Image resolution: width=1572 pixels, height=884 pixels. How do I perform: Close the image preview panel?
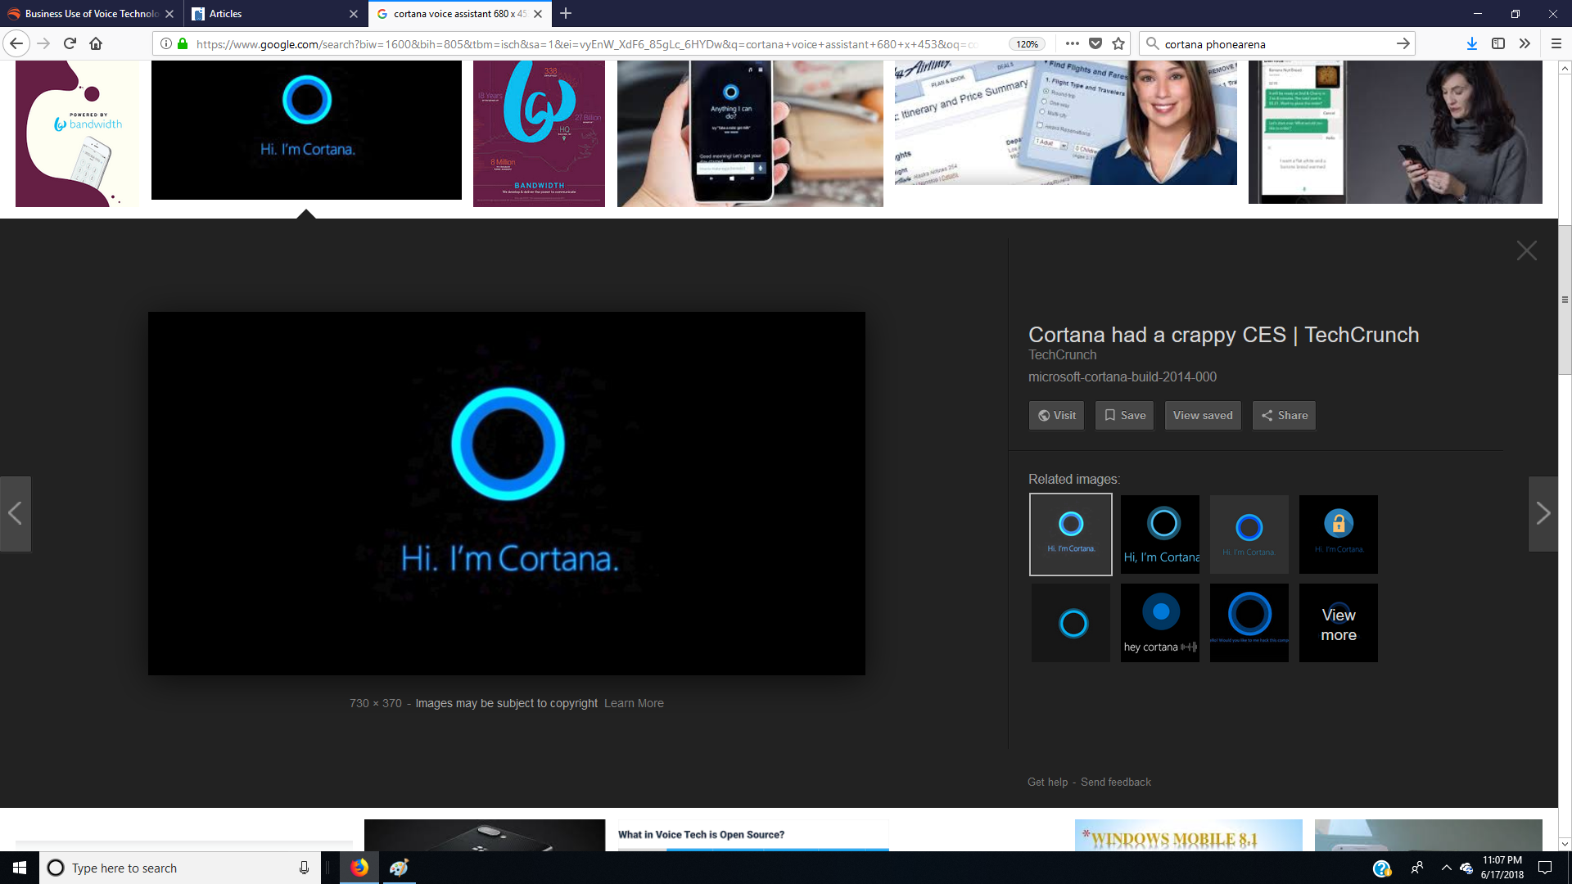(1526, 250)
